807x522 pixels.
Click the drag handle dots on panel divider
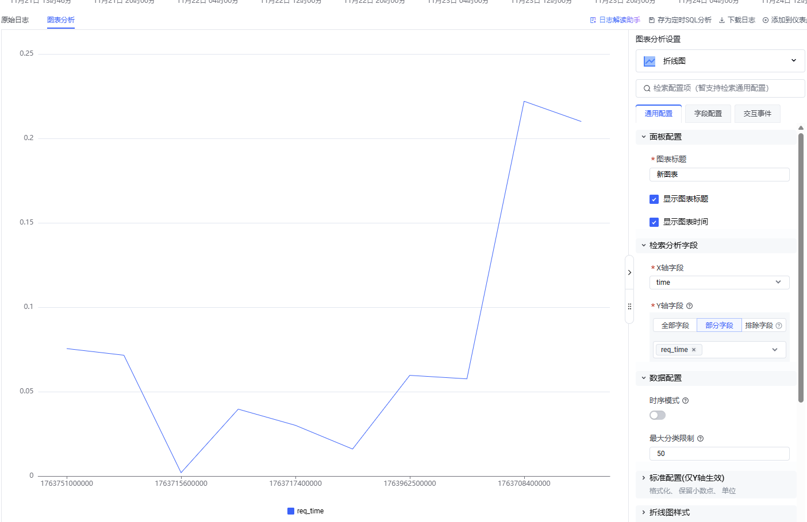[629, 307]
